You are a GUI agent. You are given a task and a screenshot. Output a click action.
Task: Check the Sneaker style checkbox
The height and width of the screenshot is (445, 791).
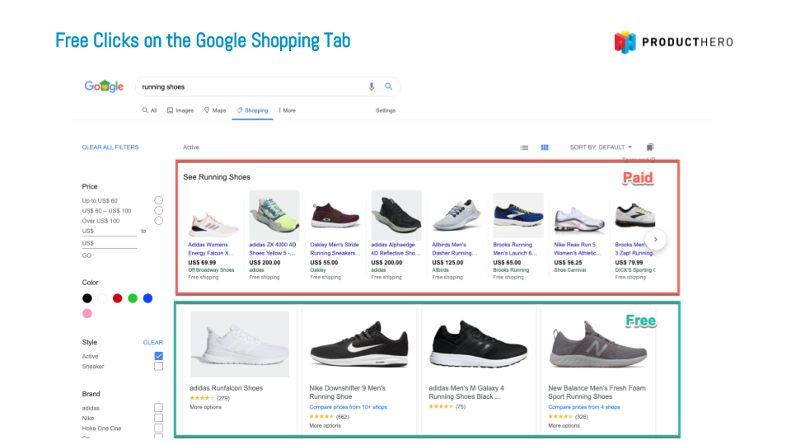[x=158, y=366]
